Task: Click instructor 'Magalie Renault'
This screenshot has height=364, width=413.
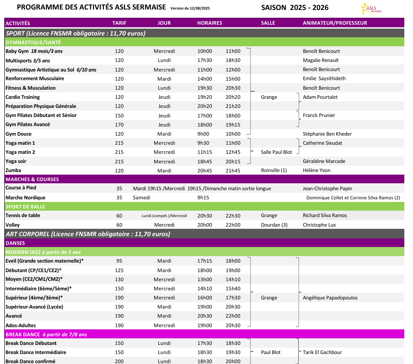Action: pyautogui.click(x=320, y=60)
